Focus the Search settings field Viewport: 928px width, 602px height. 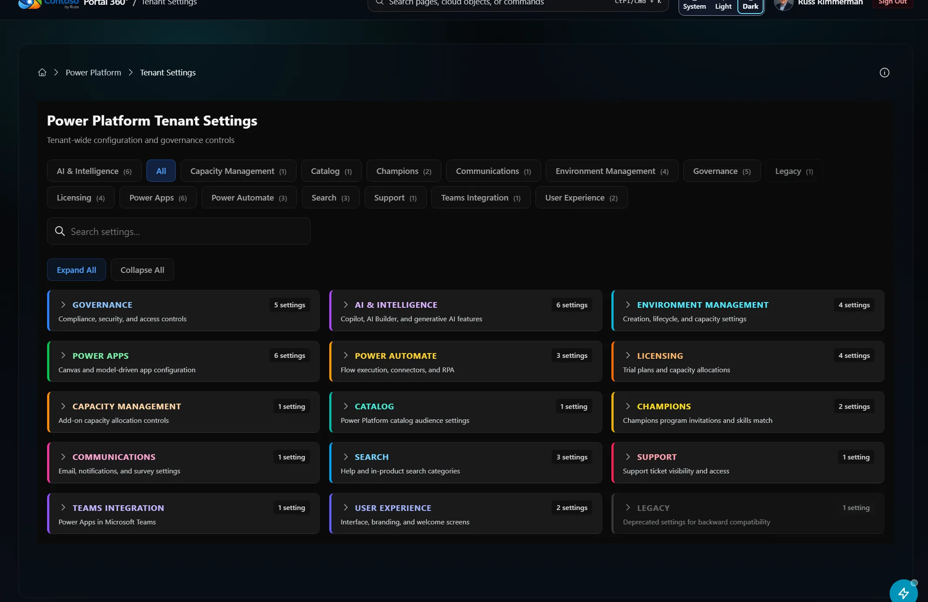(x=178, y=231)
